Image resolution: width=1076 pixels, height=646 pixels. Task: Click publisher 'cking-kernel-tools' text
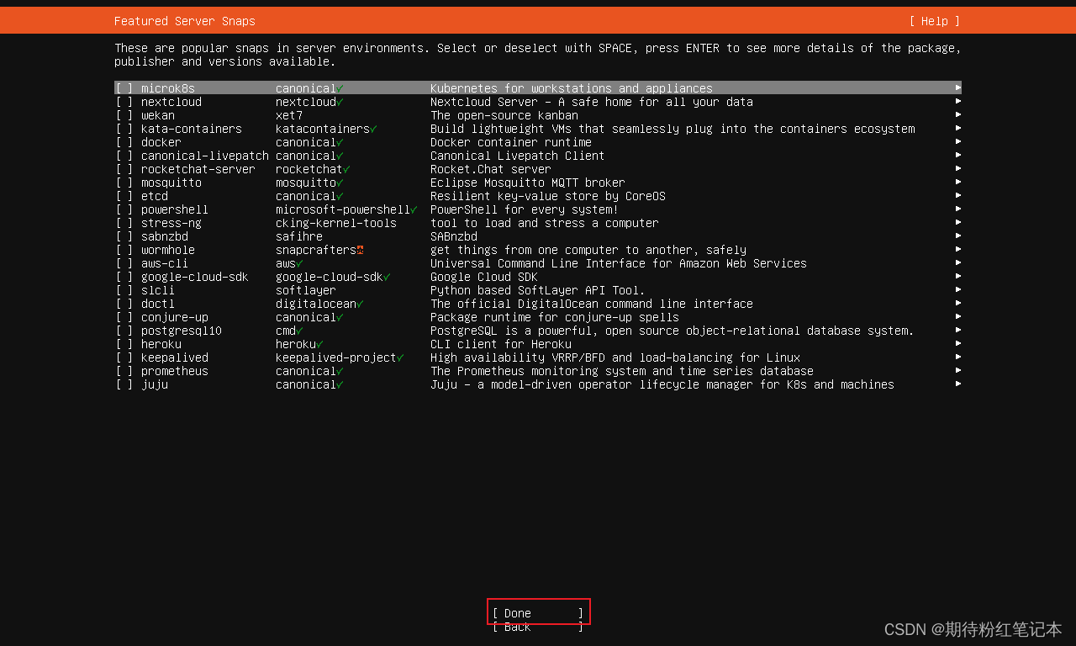[x=336, y=223]
